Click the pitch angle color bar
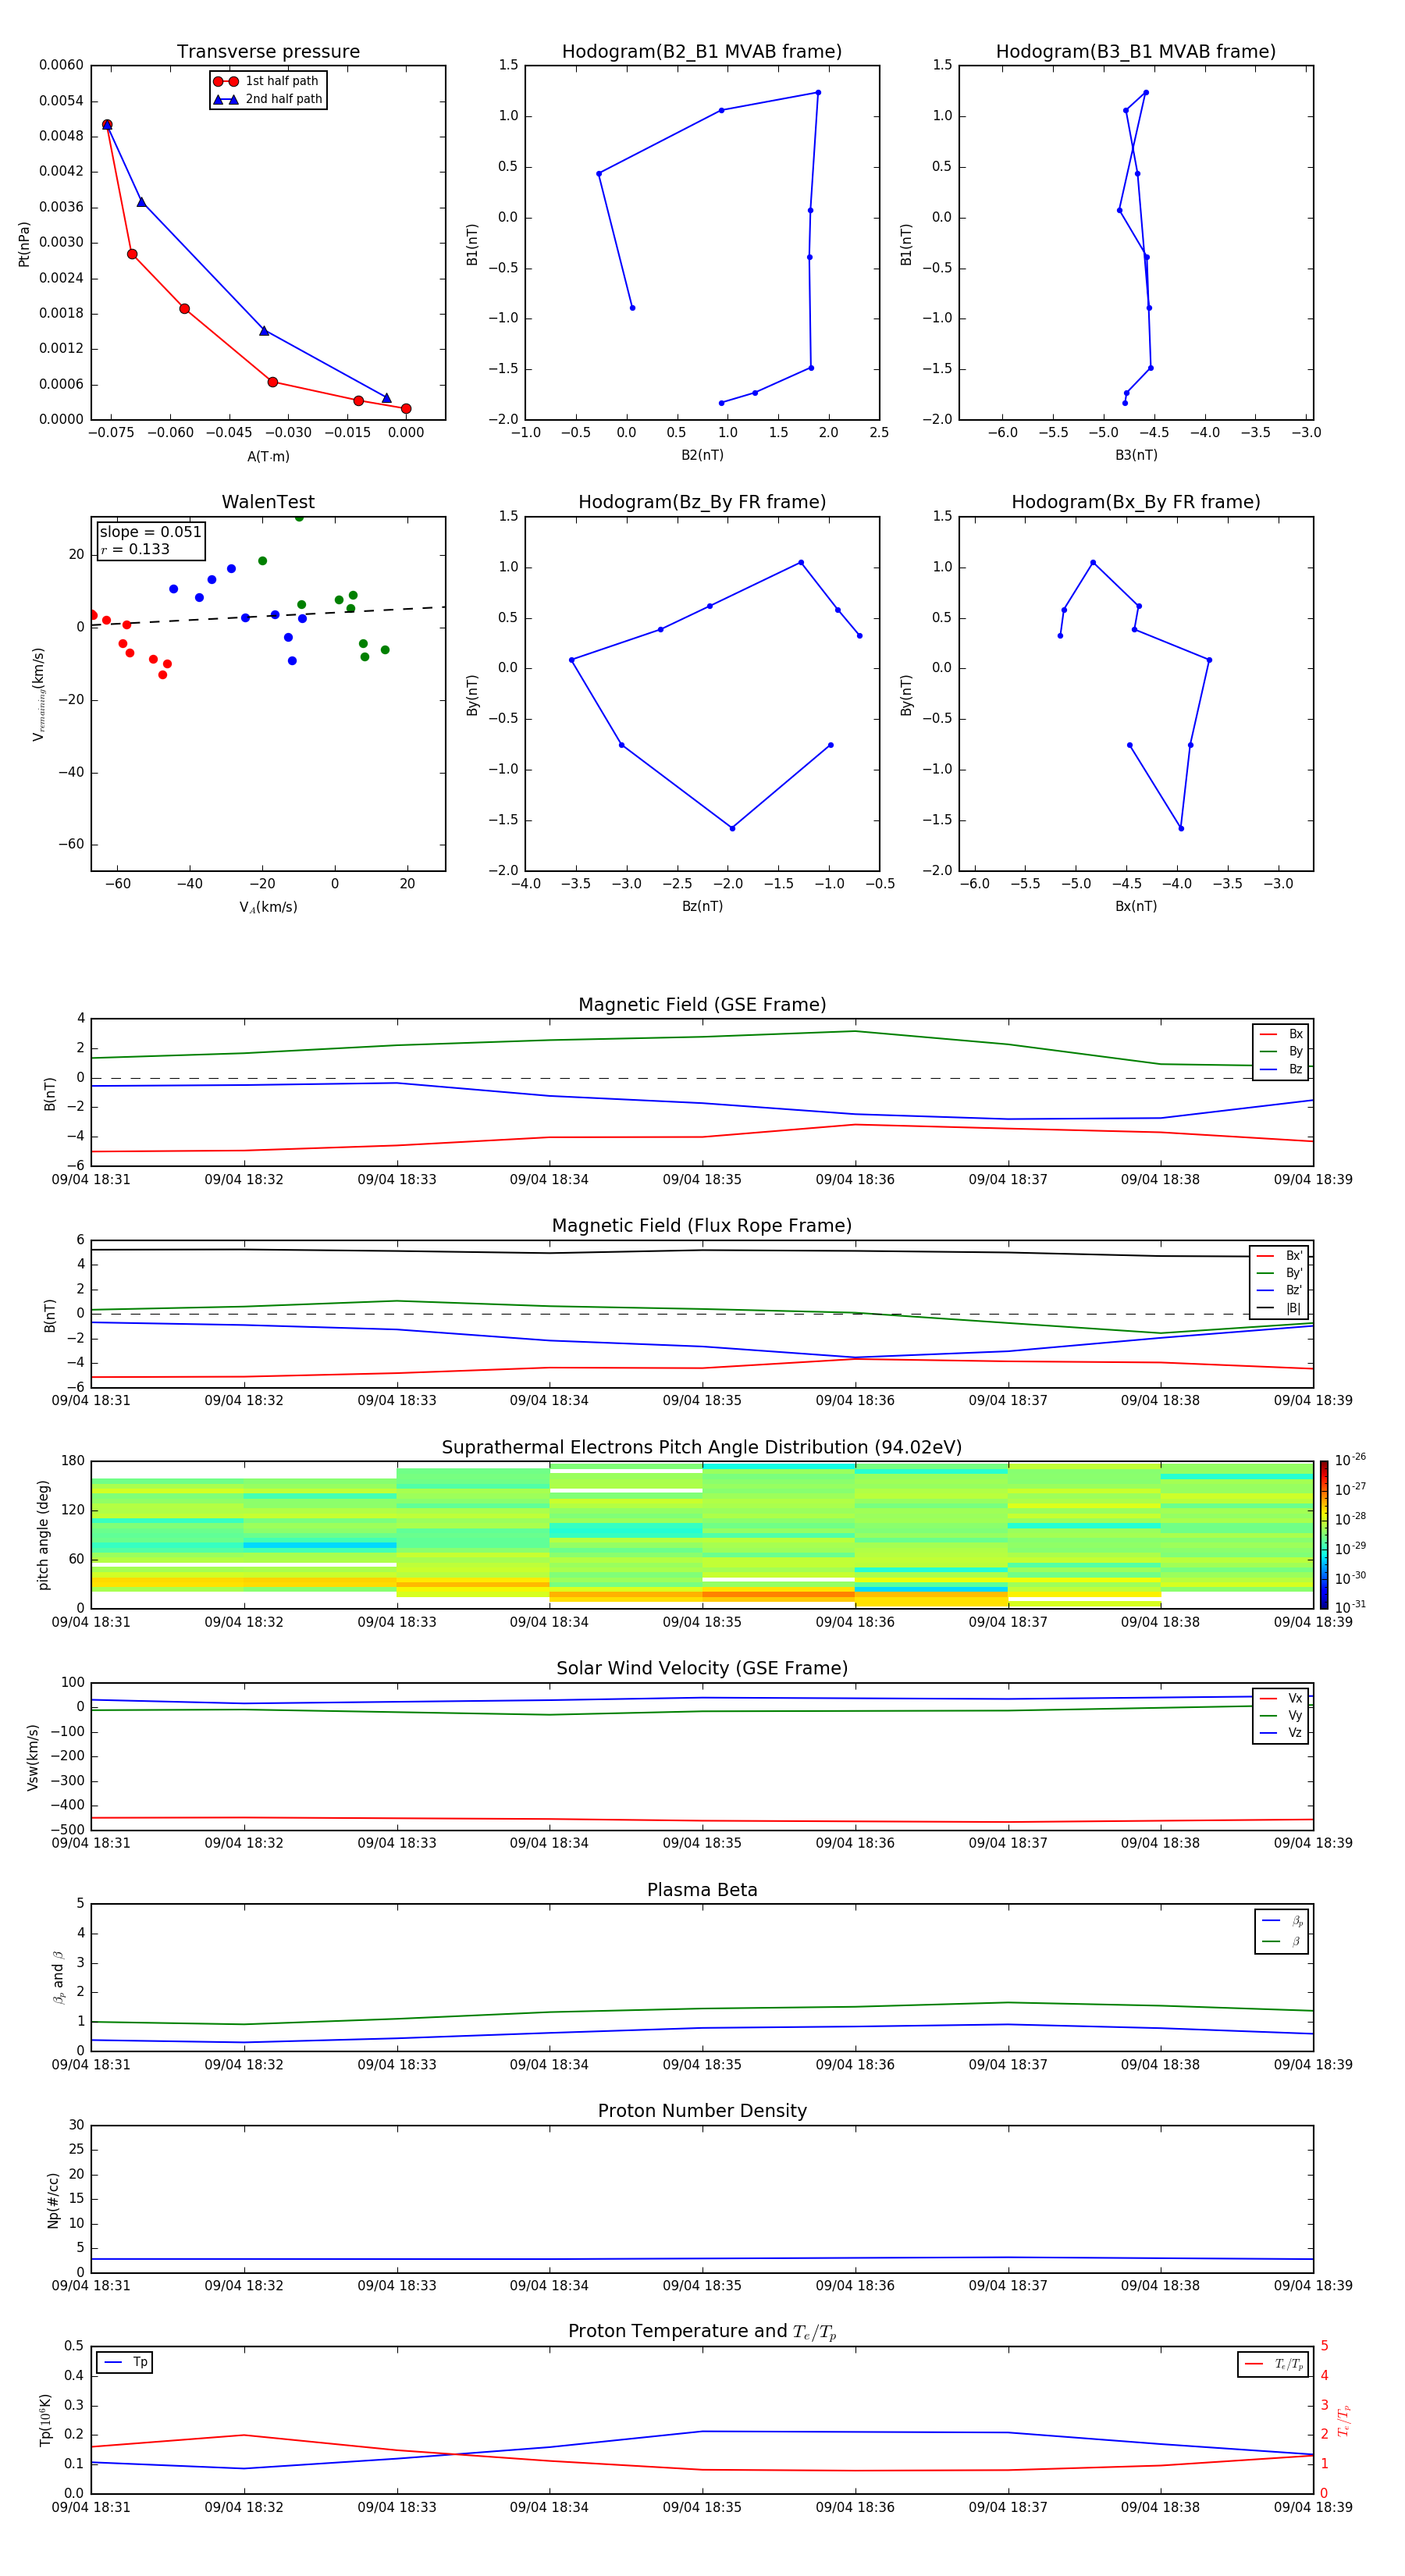 [x=1323, y=1534]
